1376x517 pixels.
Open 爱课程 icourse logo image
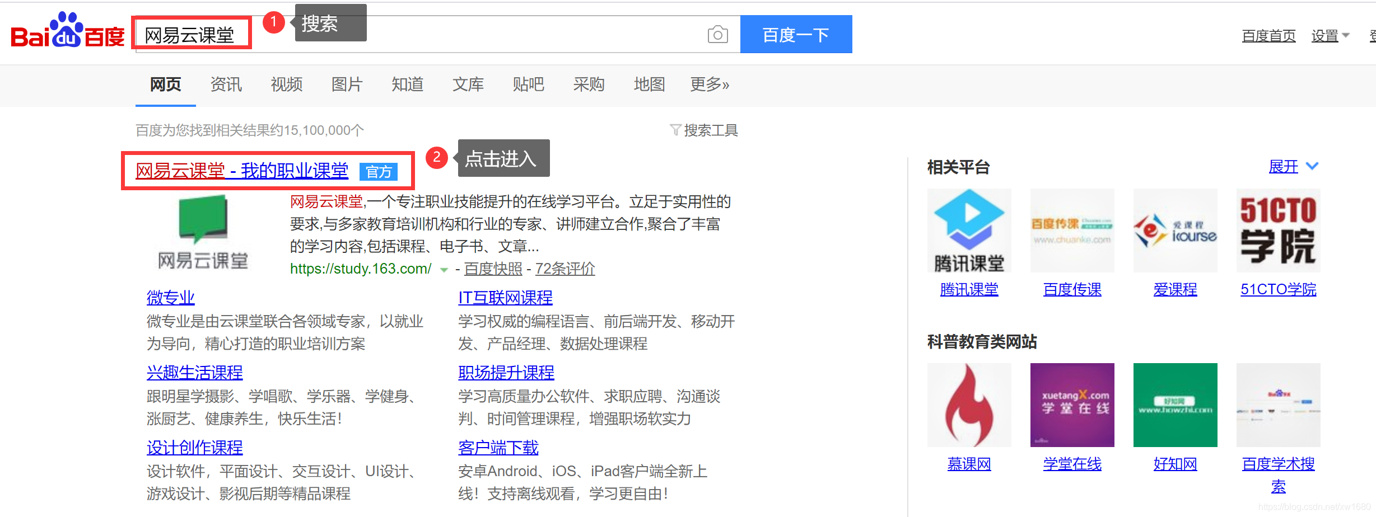pos(1175,231)
